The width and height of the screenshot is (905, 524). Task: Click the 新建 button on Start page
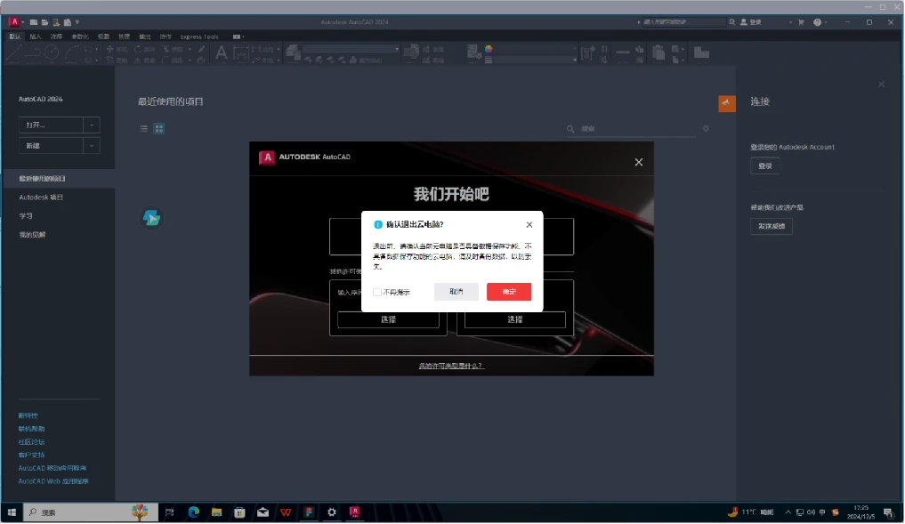pos(51,145)
